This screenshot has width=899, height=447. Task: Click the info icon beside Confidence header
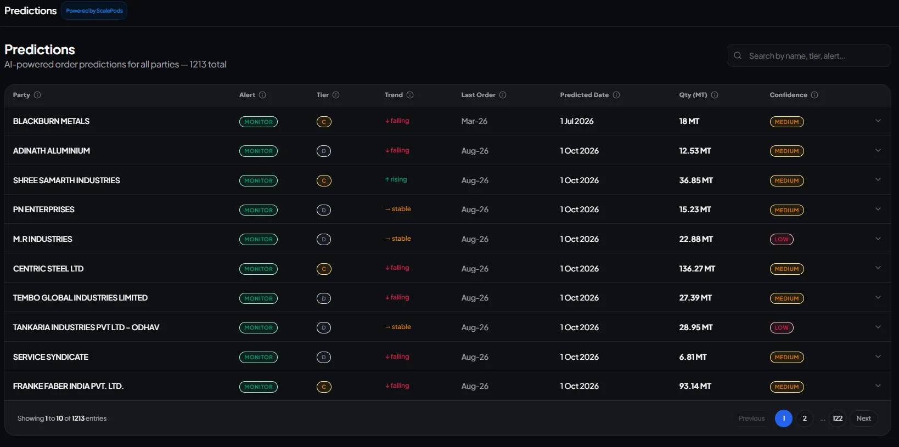(x=814, y=95)
